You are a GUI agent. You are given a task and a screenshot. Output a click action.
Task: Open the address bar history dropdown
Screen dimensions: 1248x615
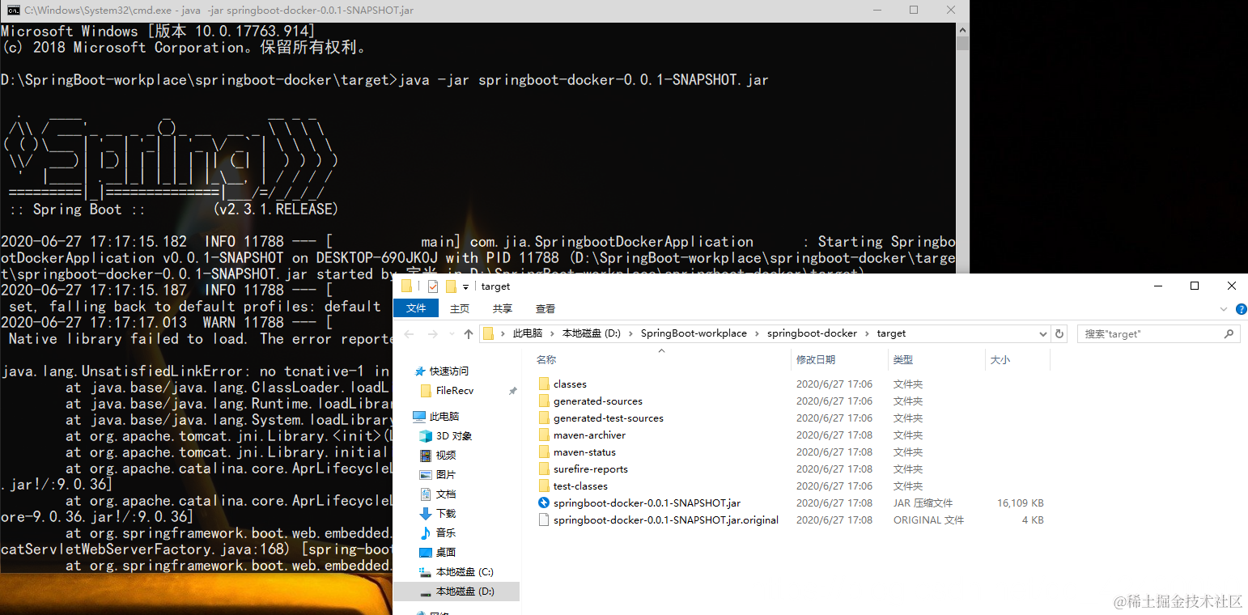tap(1042, 333)
